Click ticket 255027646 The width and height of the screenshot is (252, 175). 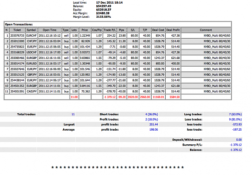pyautogui.click(x=17, y=69)
